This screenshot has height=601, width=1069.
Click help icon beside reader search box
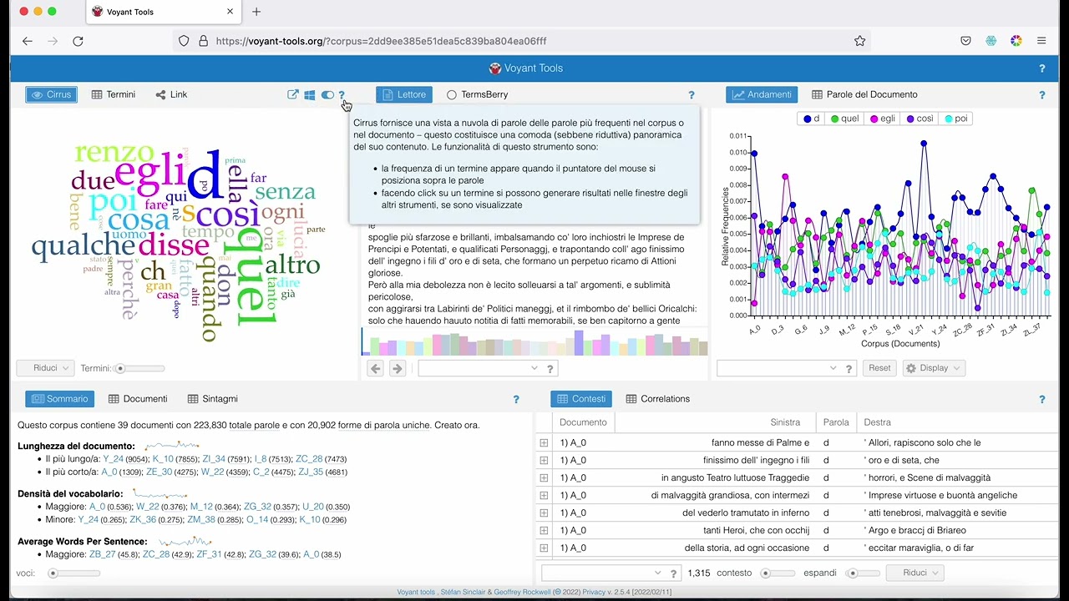[x=550, y=369]
